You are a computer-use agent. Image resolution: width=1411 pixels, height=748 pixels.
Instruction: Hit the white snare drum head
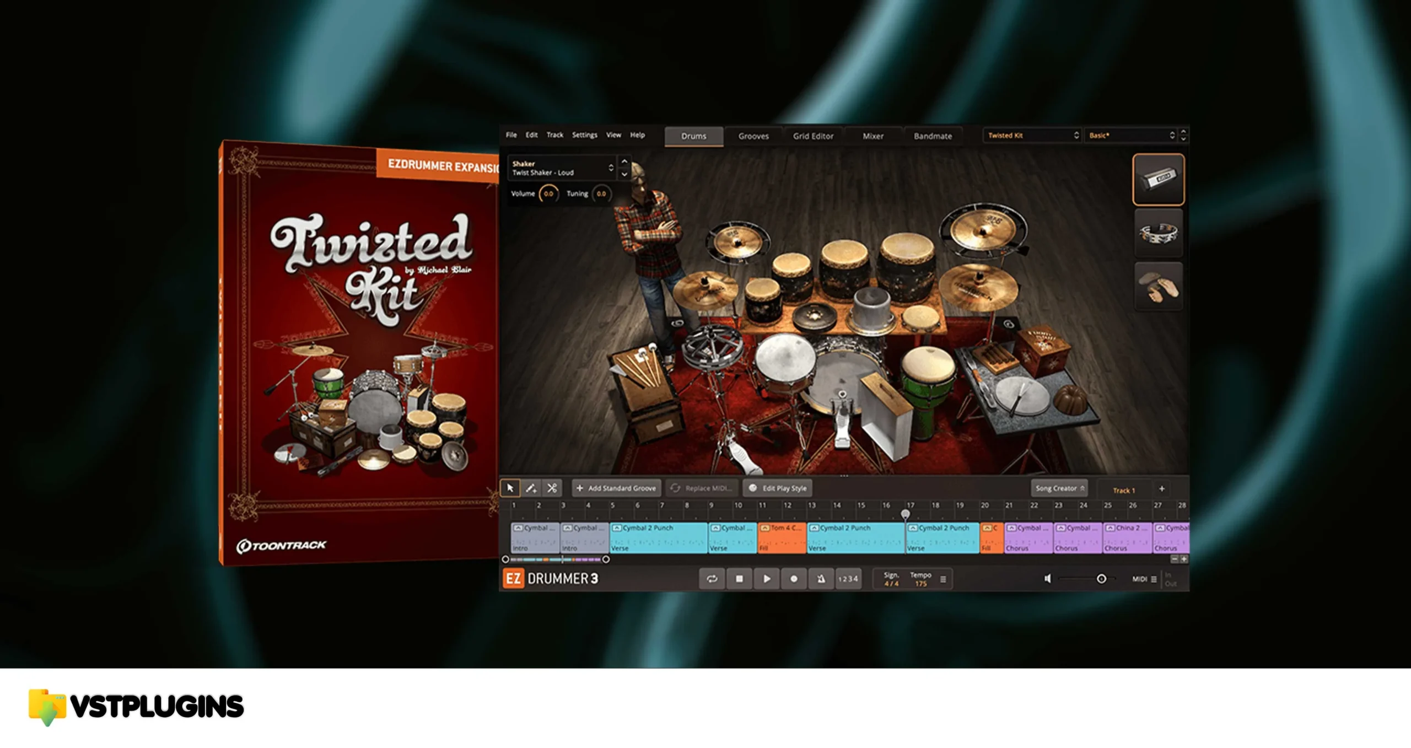tap(784, 358)
